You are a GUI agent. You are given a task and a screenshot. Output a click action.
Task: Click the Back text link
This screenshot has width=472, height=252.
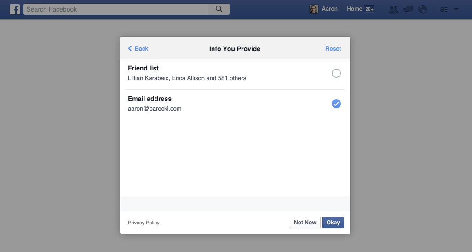pos(142,48)
